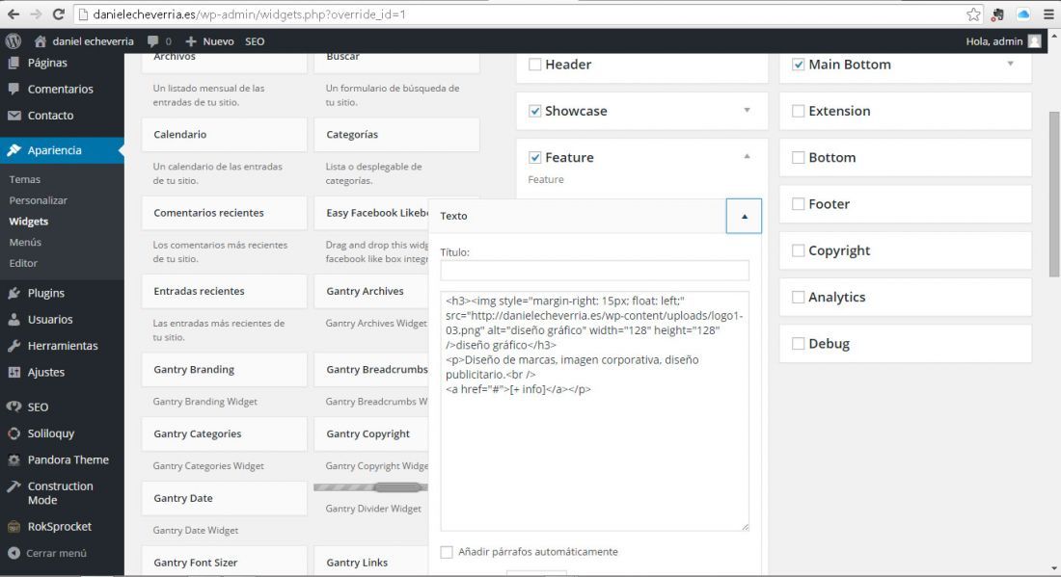Click the cloud extension icon
This screenshot has width=1061, height=577.
1023,14
